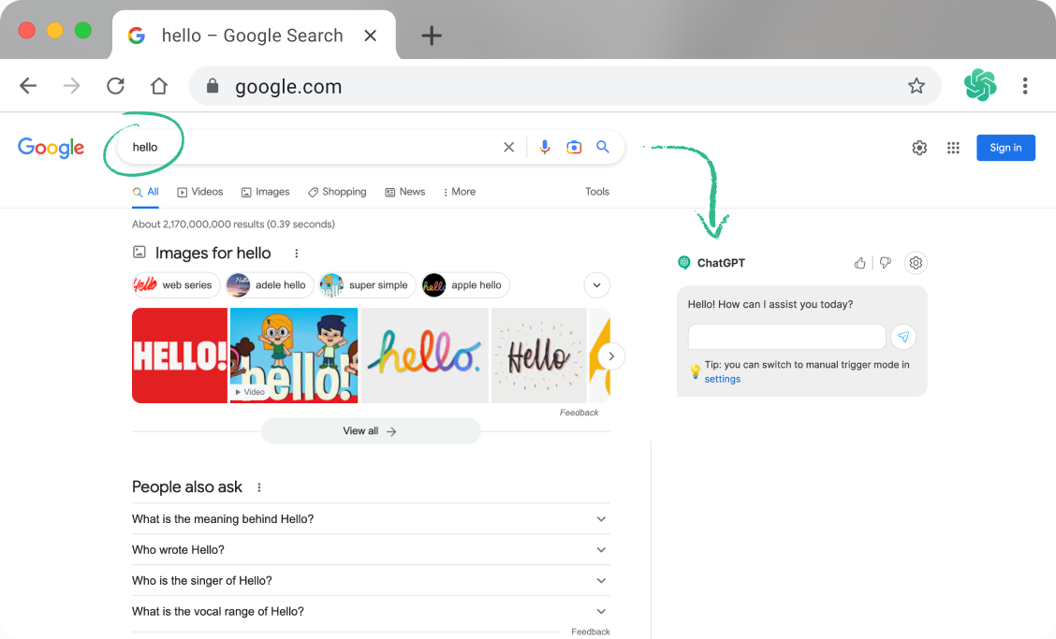
Task: Switch to the Images tab
Action: pyautogui.click(x=265, y=192)
